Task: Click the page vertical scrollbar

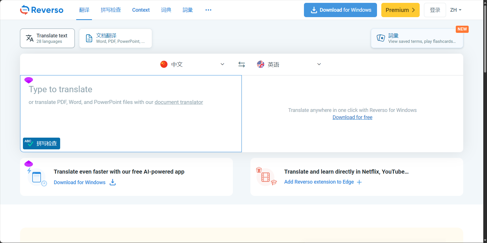Action: (x=485, y=39)
